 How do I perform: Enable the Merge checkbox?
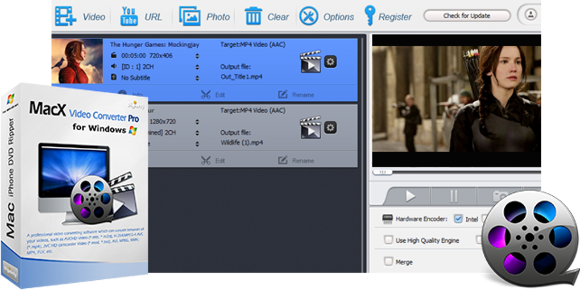pos(388,262)
